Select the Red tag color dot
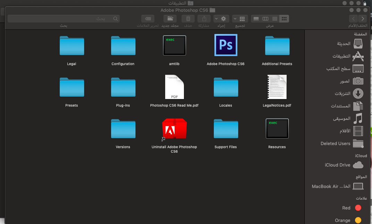 point(358,208)
